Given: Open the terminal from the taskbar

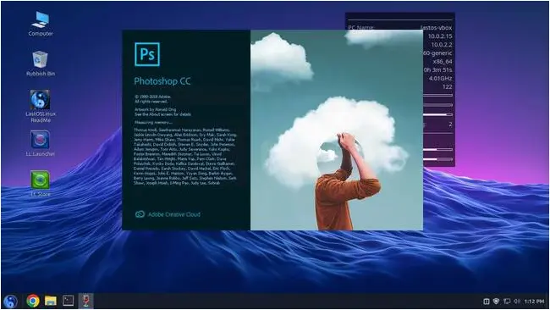Looking at the screenshot, I should click(x=68, y=301).
